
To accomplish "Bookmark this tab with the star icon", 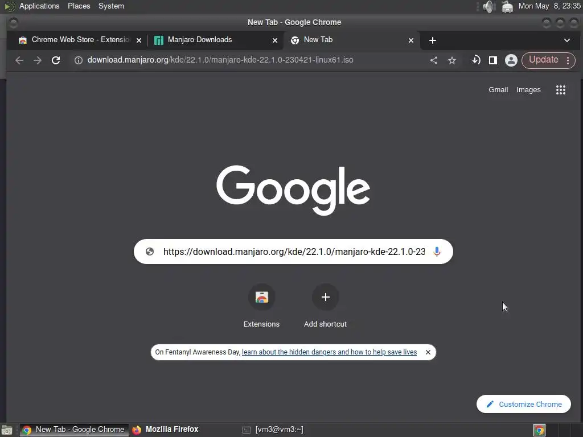I will point(451,60).
